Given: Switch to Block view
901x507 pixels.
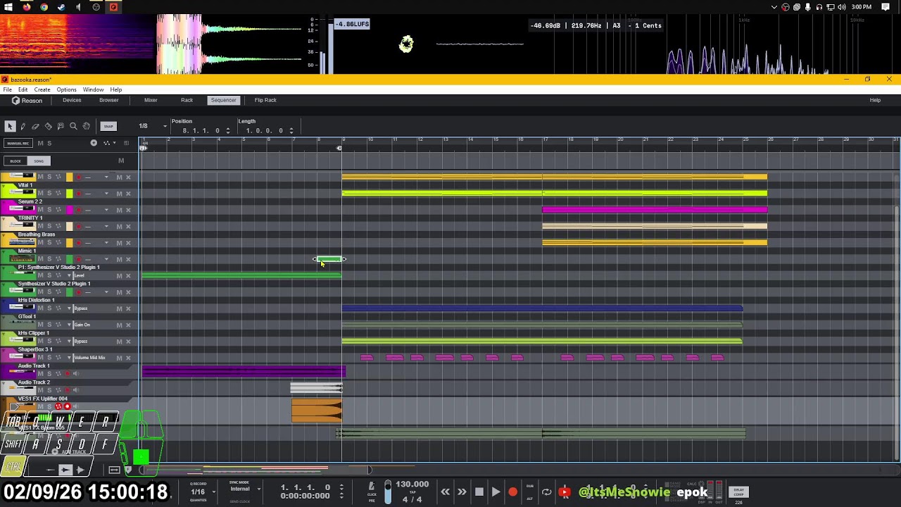Looking at the screenshot, I should click(x=15, y=161).
